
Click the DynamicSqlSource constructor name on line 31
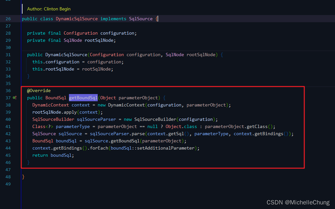pos(66,55)
